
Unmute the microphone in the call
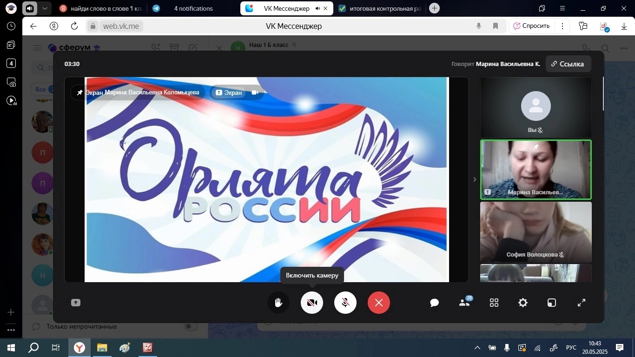tap(345, 303)
